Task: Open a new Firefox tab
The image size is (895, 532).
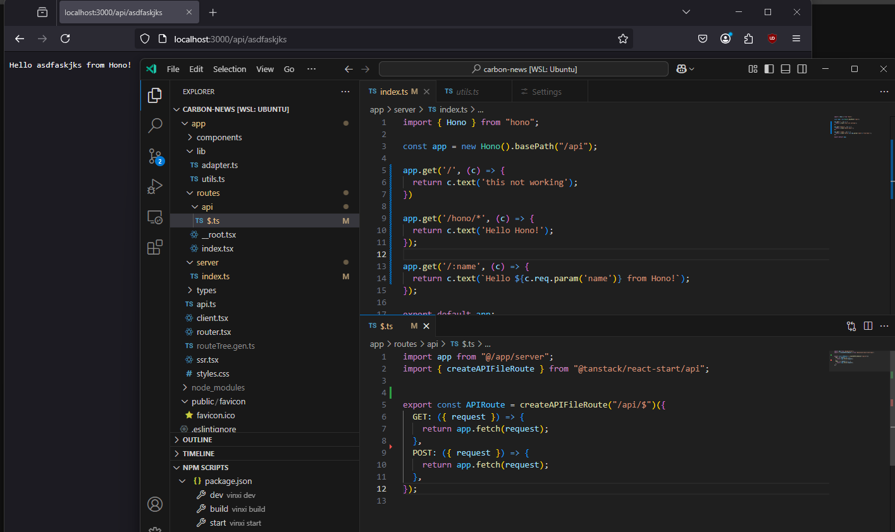Action: pyautogui.click(x=213, y=13)
